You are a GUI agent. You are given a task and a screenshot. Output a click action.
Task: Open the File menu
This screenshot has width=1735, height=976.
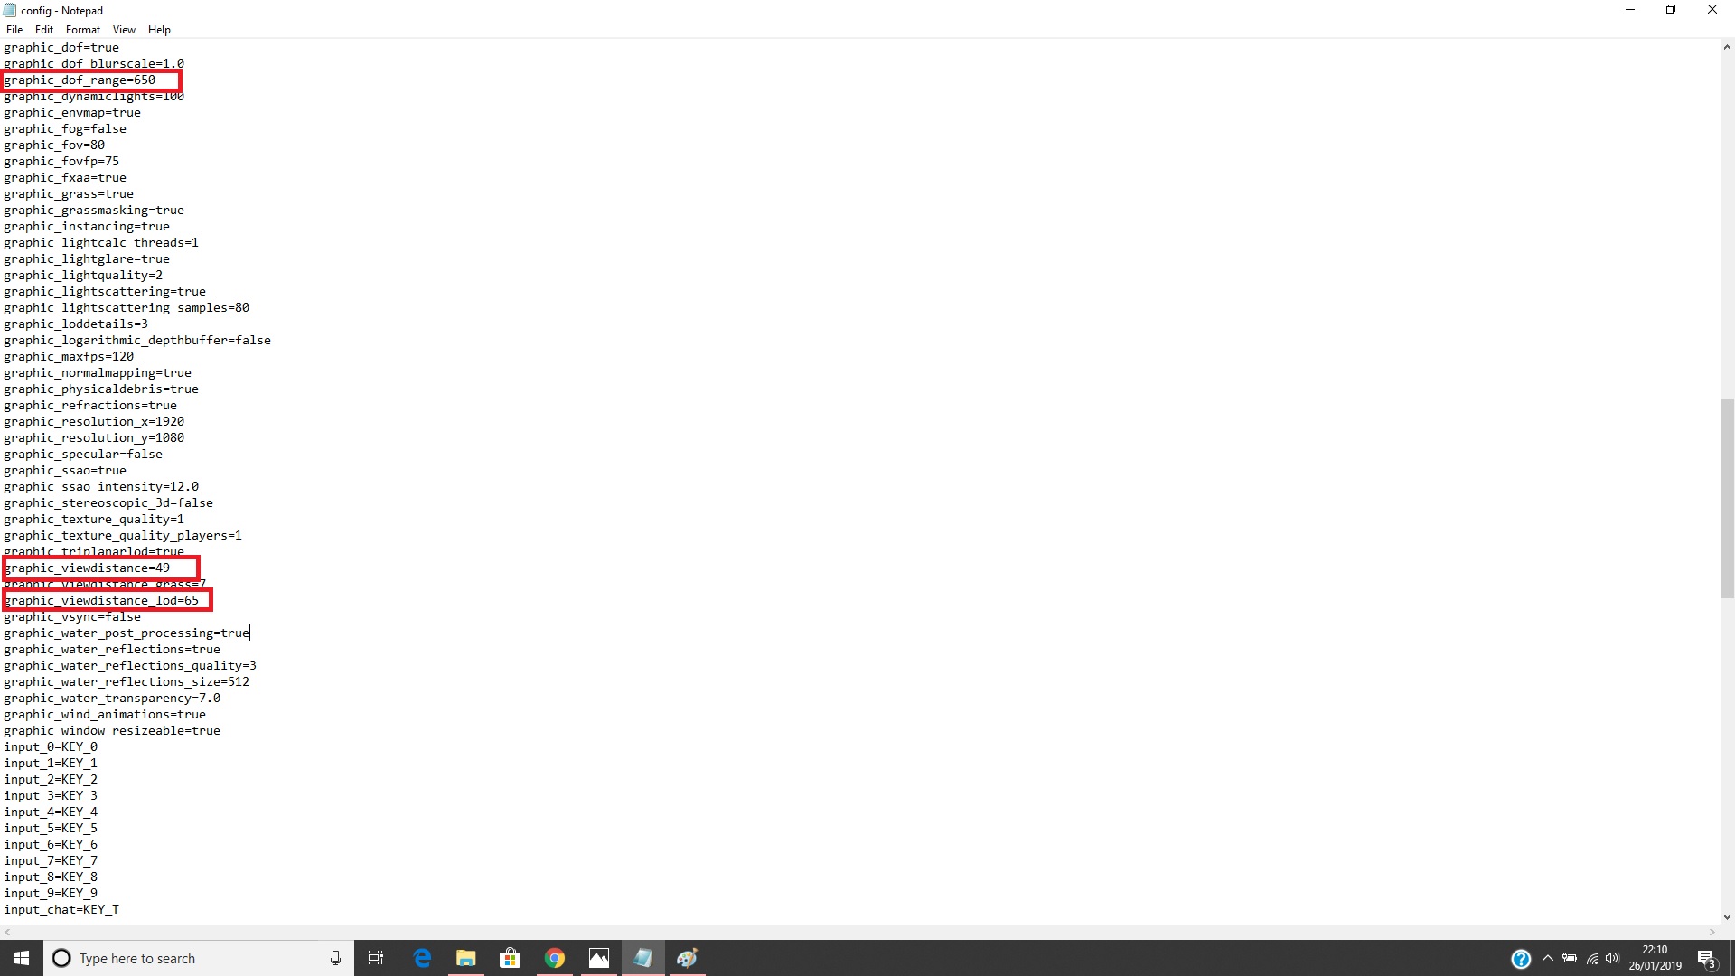click(14, 30)
